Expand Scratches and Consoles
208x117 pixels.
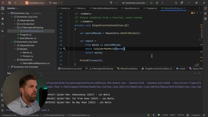9,67
